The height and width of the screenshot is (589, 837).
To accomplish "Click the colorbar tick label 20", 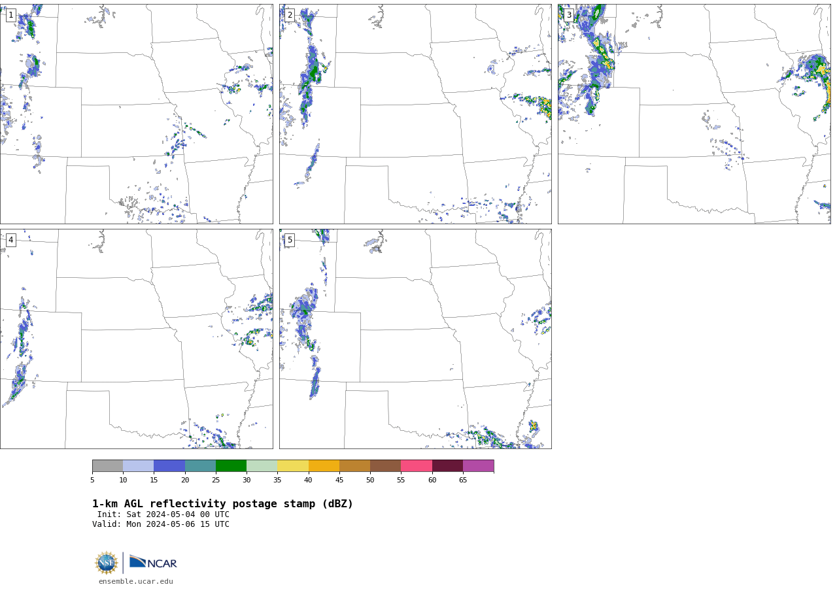I will click(185, 480).
